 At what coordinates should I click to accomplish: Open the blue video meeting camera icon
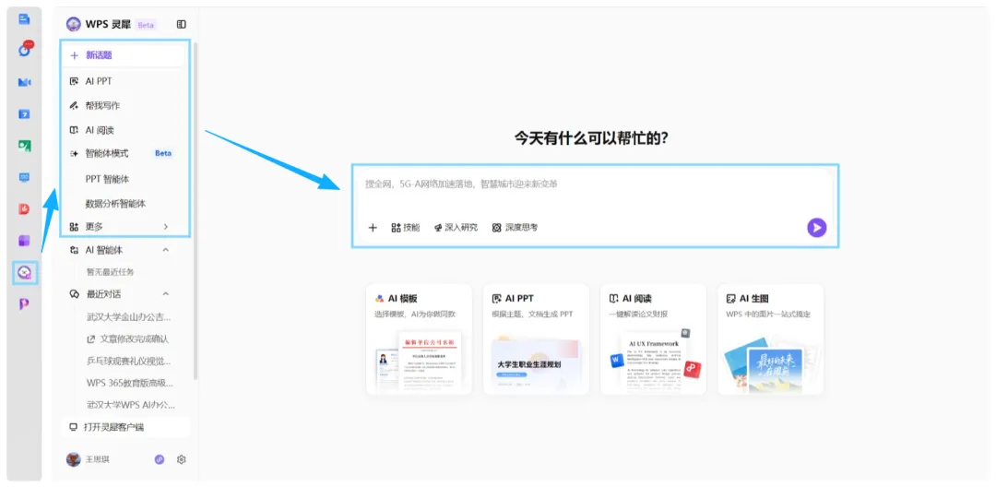pyautogui.click(x=25, y=82)
